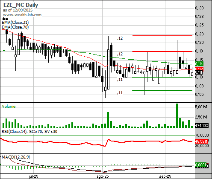Select the 0,125 price axis label
212x179 pixels.
[x=200, y=25]
